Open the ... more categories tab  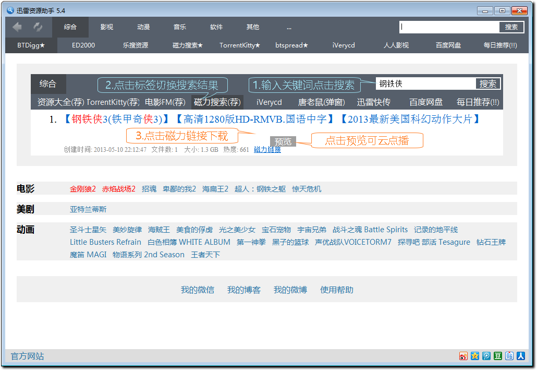click(x=289, y=27)
